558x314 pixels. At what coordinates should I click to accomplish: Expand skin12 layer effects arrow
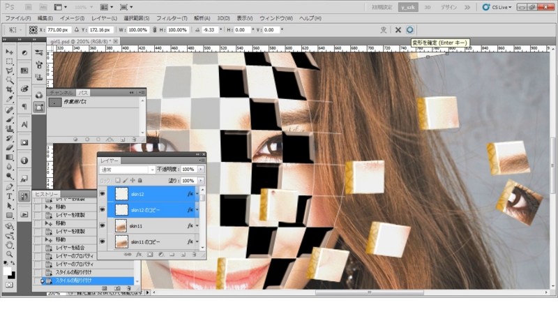point(197,194)
